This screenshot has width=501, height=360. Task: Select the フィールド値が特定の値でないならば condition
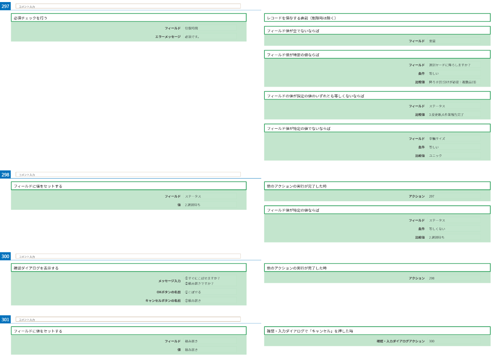click(x=377, y=128)
